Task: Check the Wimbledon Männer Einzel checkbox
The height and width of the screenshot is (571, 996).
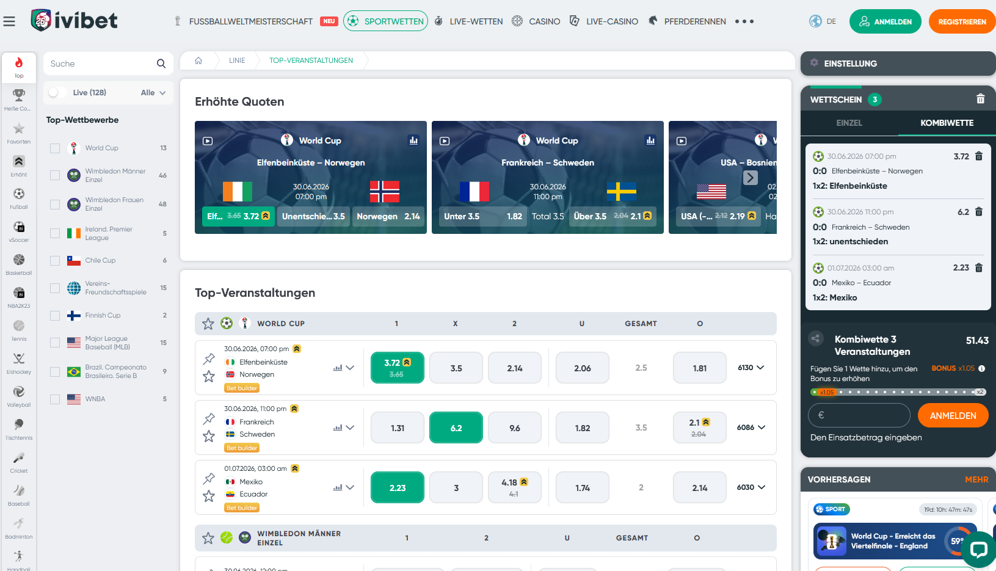Action: coord(55,175)
